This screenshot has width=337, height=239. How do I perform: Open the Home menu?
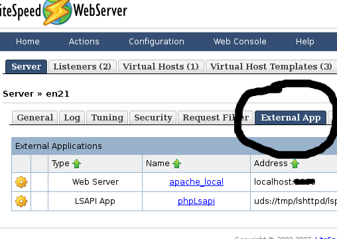pyautogui.click(x=28, y=42)
